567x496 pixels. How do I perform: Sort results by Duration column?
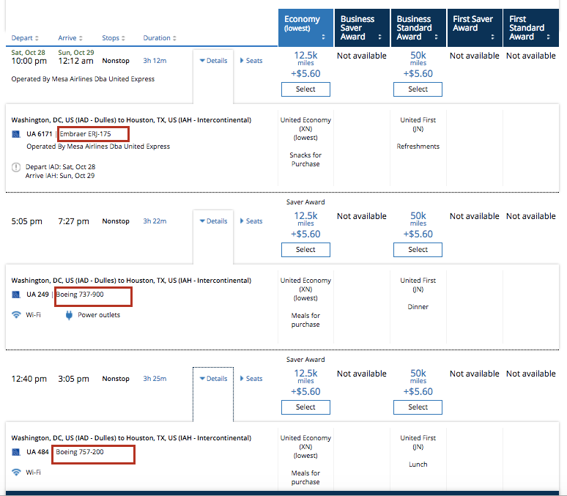click(x=160, y=38)
